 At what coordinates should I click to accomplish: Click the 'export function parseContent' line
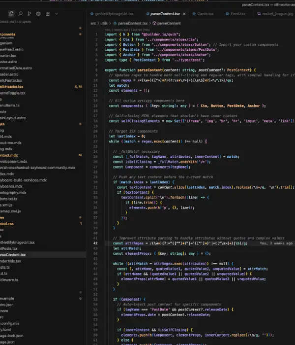click(180, 70)
